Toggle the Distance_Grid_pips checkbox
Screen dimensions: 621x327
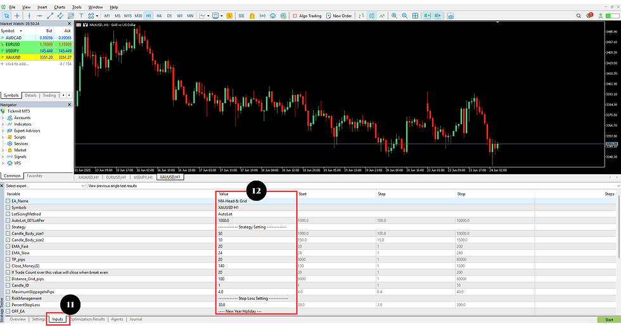click(8, 279)
